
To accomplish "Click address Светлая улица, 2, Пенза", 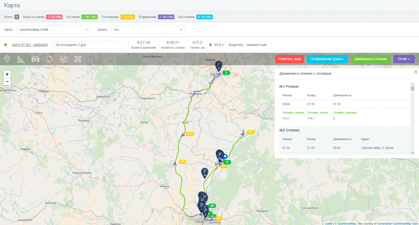I will point(377,148).
